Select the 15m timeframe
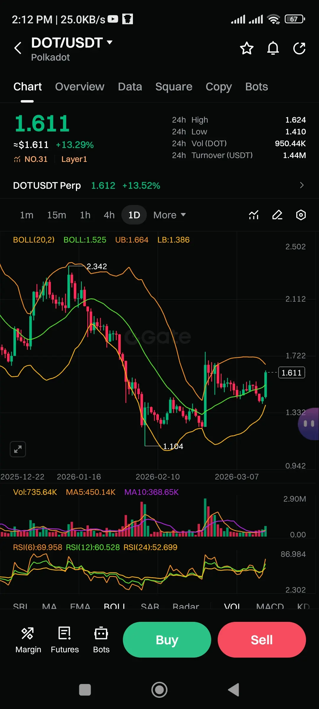Viewport: 319px width, 709px height. tap(57, 215)
